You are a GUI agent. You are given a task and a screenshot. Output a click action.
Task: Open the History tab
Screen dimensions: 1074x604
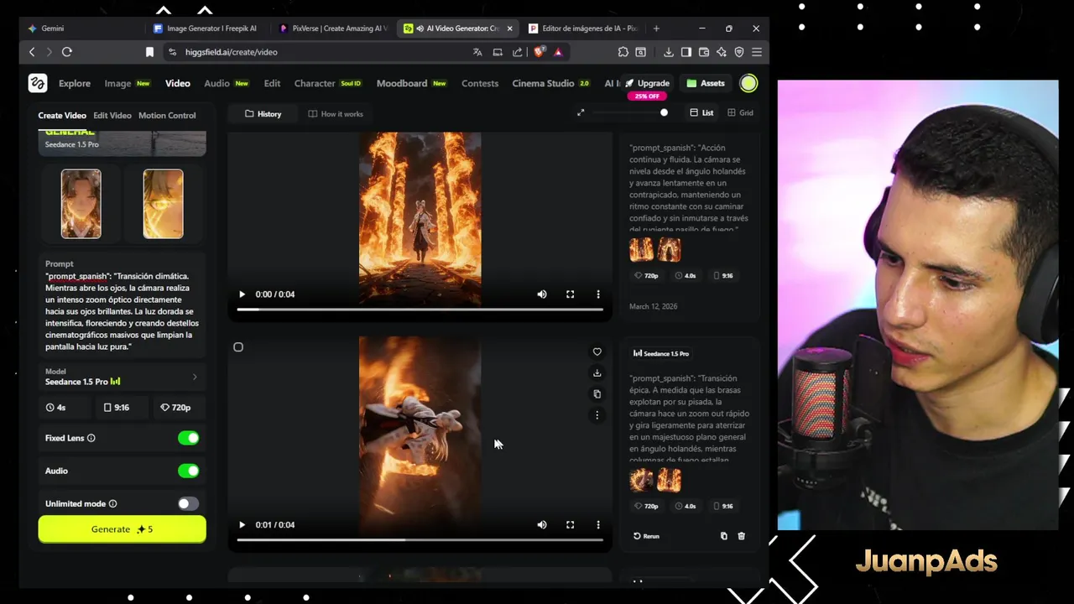point(263,113)
